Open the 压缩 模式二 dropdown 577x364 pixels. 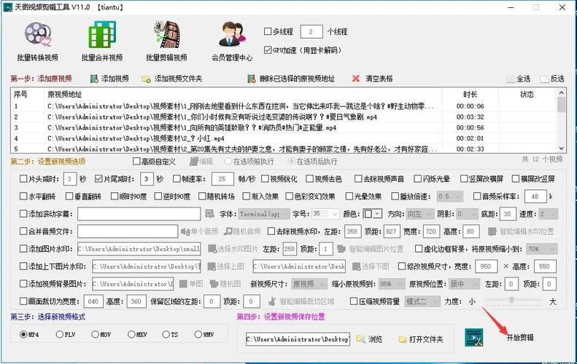pyautogui.click(x=422, y=301)
